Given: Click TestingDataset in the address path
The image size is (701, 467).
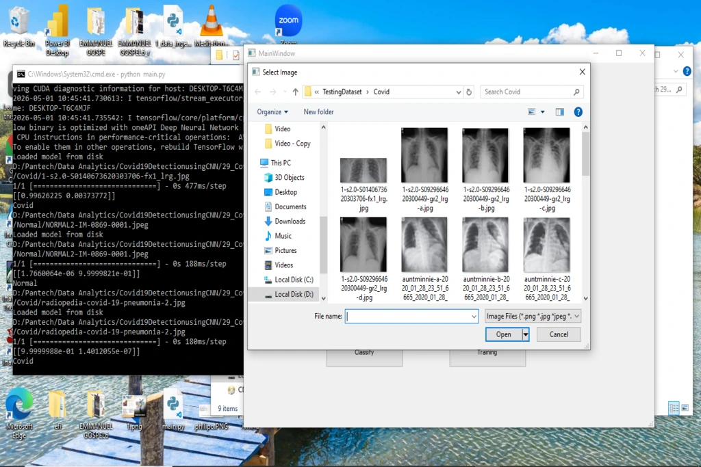Looking at the screenshot, I should [x=342, y=92].
